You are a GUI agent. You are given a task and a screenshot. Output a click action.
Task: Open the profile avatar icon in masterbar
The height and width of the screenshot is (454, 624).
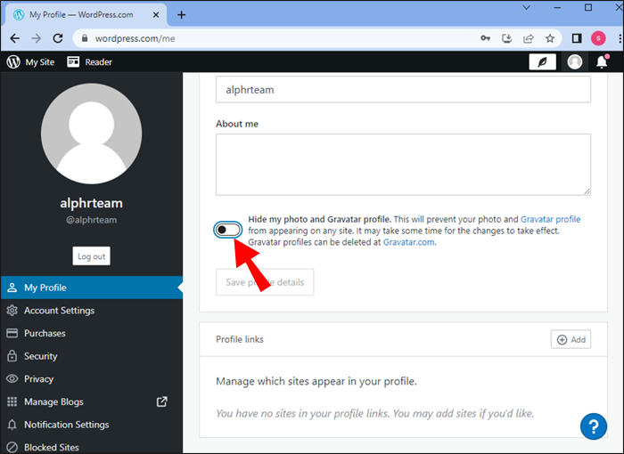coord(574,61)
